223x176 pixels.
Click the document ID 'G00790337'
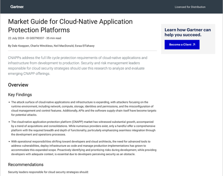pyautogui.click(x=37, y=38)
